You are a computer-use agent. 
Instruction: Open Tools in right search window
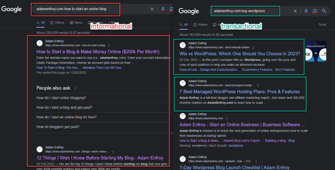(x=322, y=25)
